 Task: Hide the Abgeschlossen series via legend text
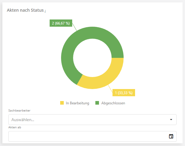(113, 103)
